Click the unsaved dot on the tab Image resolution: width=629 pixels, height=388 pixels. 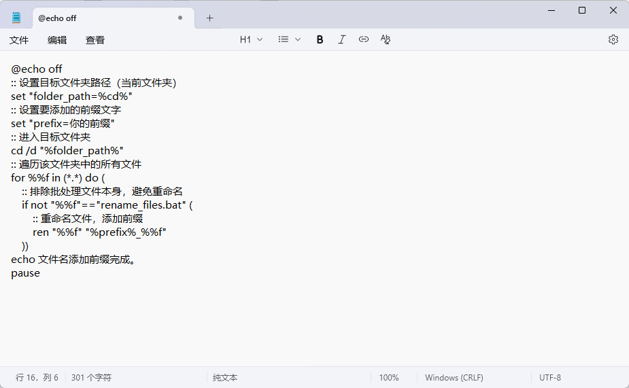[x=180, y=18]
